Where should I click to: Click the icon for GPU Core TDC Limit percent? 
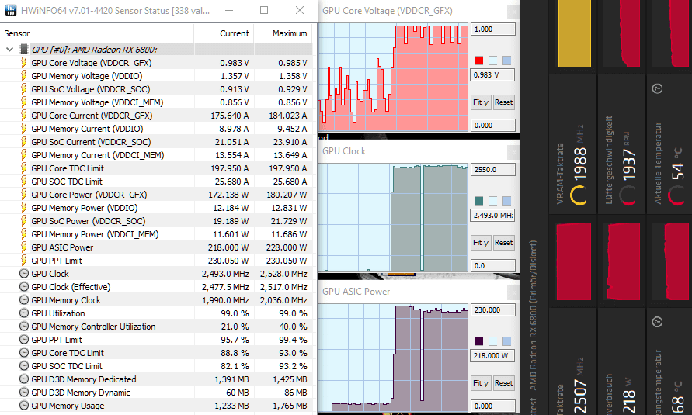[x=24, y=353]
